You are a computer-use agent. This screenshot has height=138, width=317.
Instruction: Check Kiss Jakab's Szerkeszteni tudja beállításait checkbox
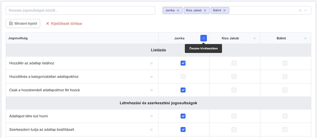pos(234,129)
